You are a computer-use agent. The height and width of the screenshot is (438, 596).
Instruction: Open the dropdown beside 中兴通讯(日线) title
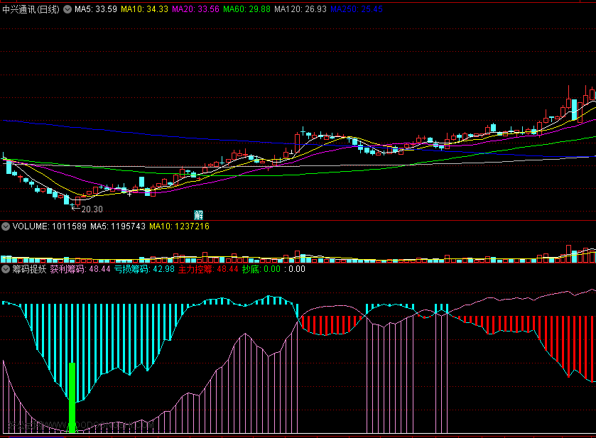(67, 9)
